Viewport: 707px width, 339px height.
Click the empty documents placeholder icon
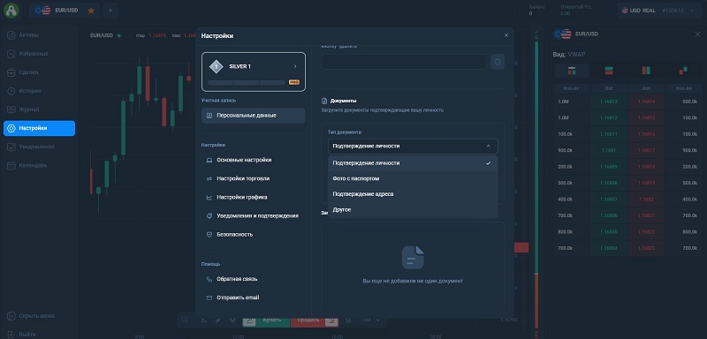413,258
